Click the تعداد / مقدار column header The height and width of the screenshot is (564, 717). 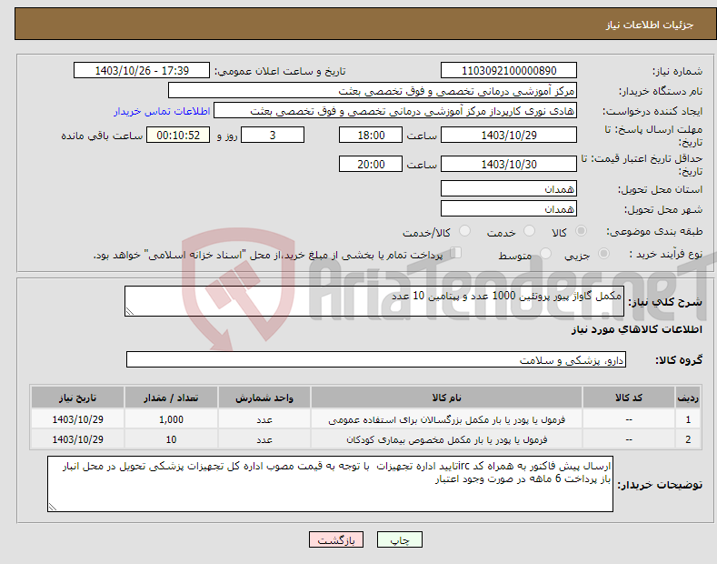pyautogui.click(x=171, y=398)
